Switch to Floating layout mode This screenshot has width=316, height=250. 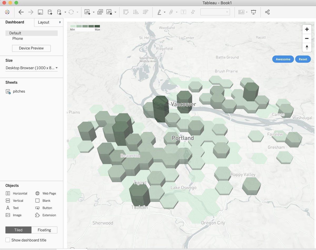coord(44,230)
